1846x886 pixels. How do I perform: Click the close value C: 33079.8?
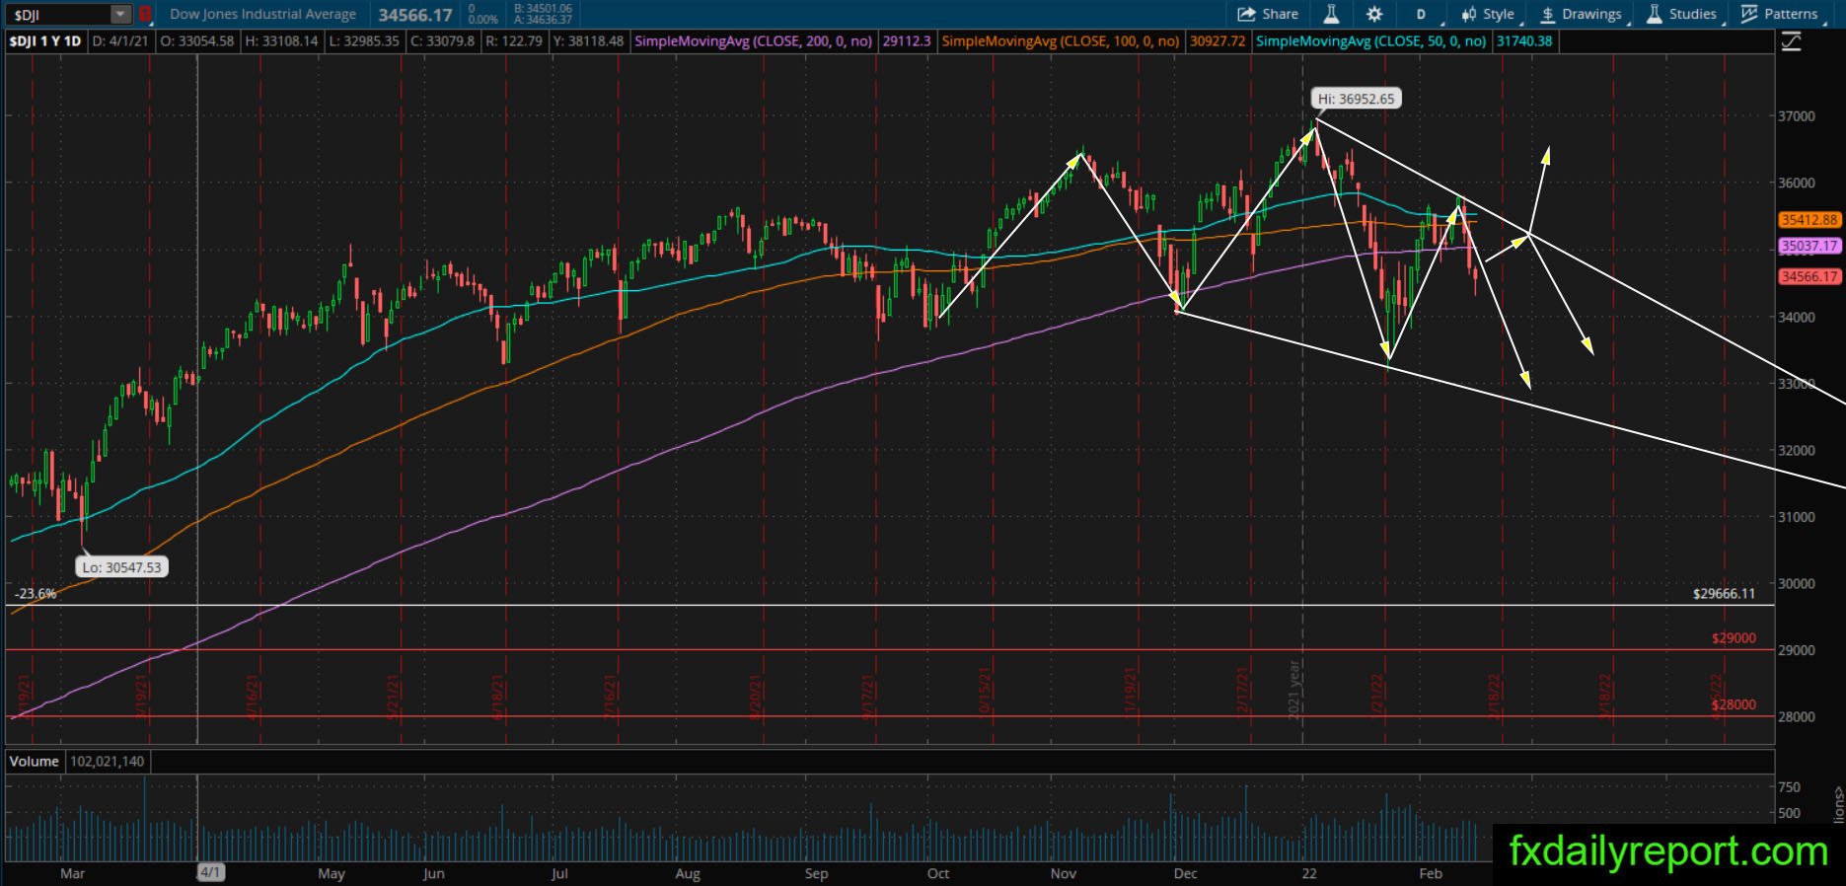coord(442,41)
